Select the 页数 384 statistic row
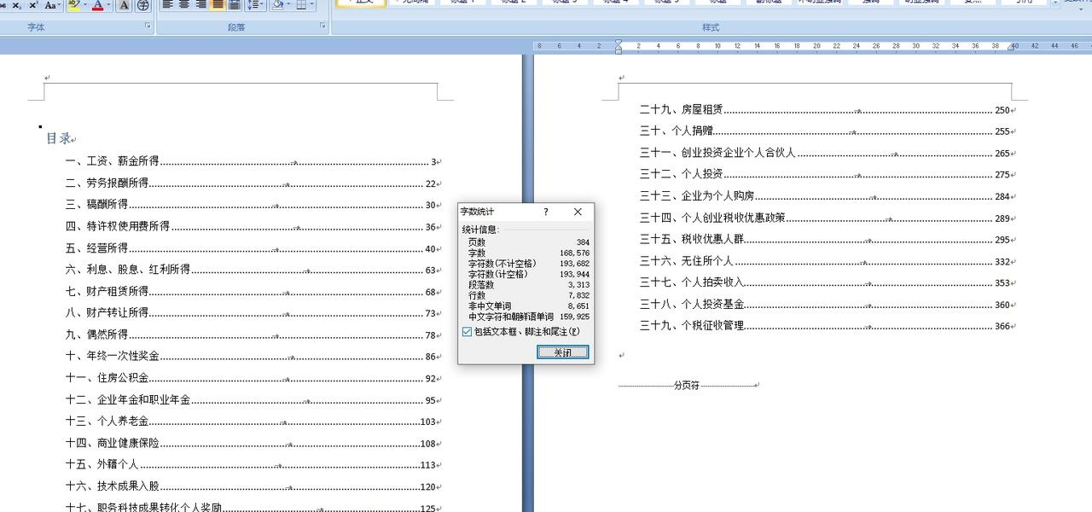The image size is (1092, 512). pyautogui.click(x=528, y=242)
